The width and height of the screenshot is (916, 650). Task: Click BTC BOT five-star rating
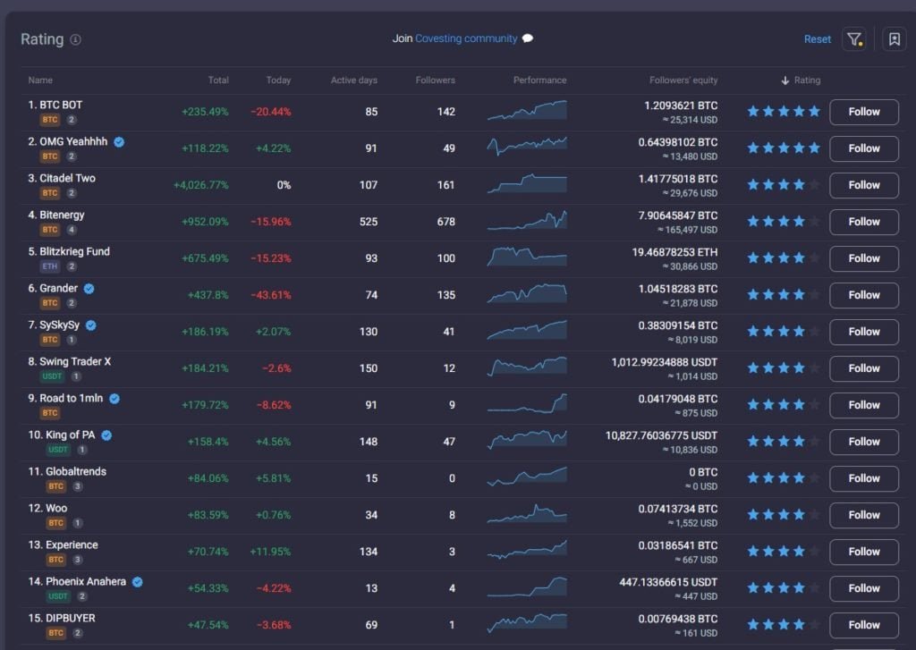(x=784, y=112)
